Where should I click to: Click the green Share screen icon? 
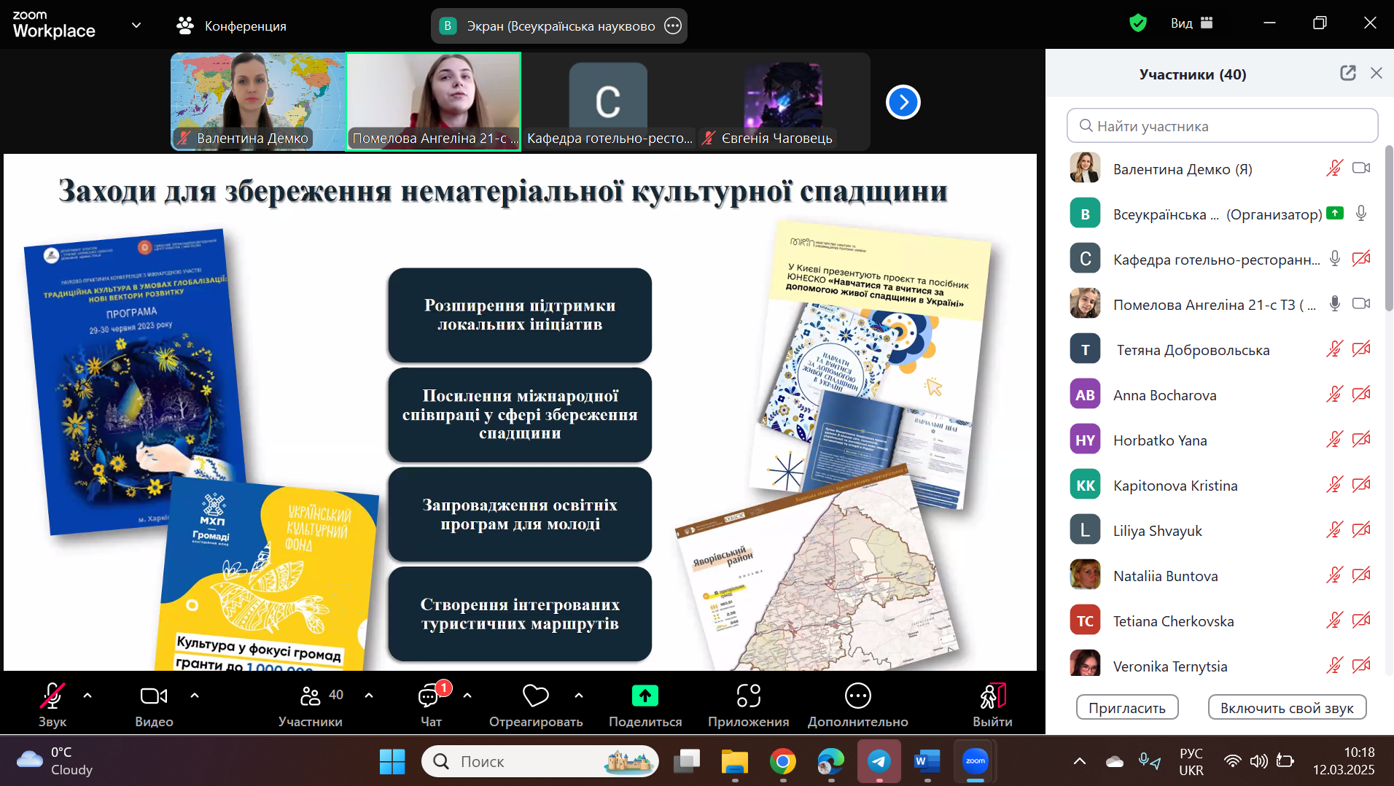[x=645, y=696]
